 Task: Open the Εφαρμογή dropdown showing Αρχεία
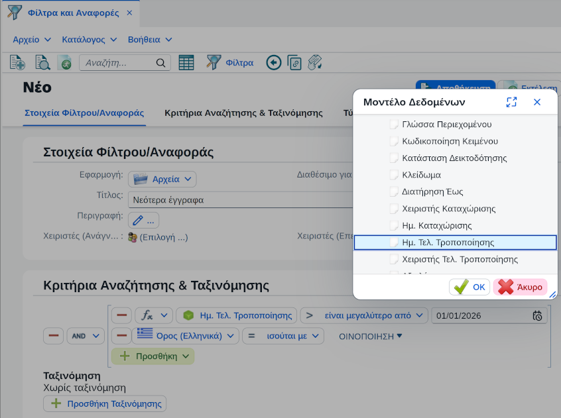[x=162, y=179]
